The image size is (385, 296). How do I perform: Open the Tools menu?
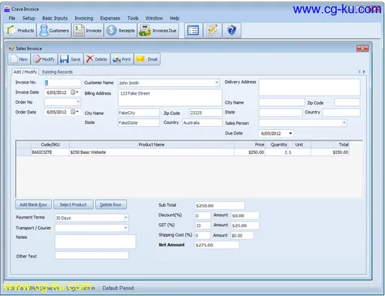(133, 18)
